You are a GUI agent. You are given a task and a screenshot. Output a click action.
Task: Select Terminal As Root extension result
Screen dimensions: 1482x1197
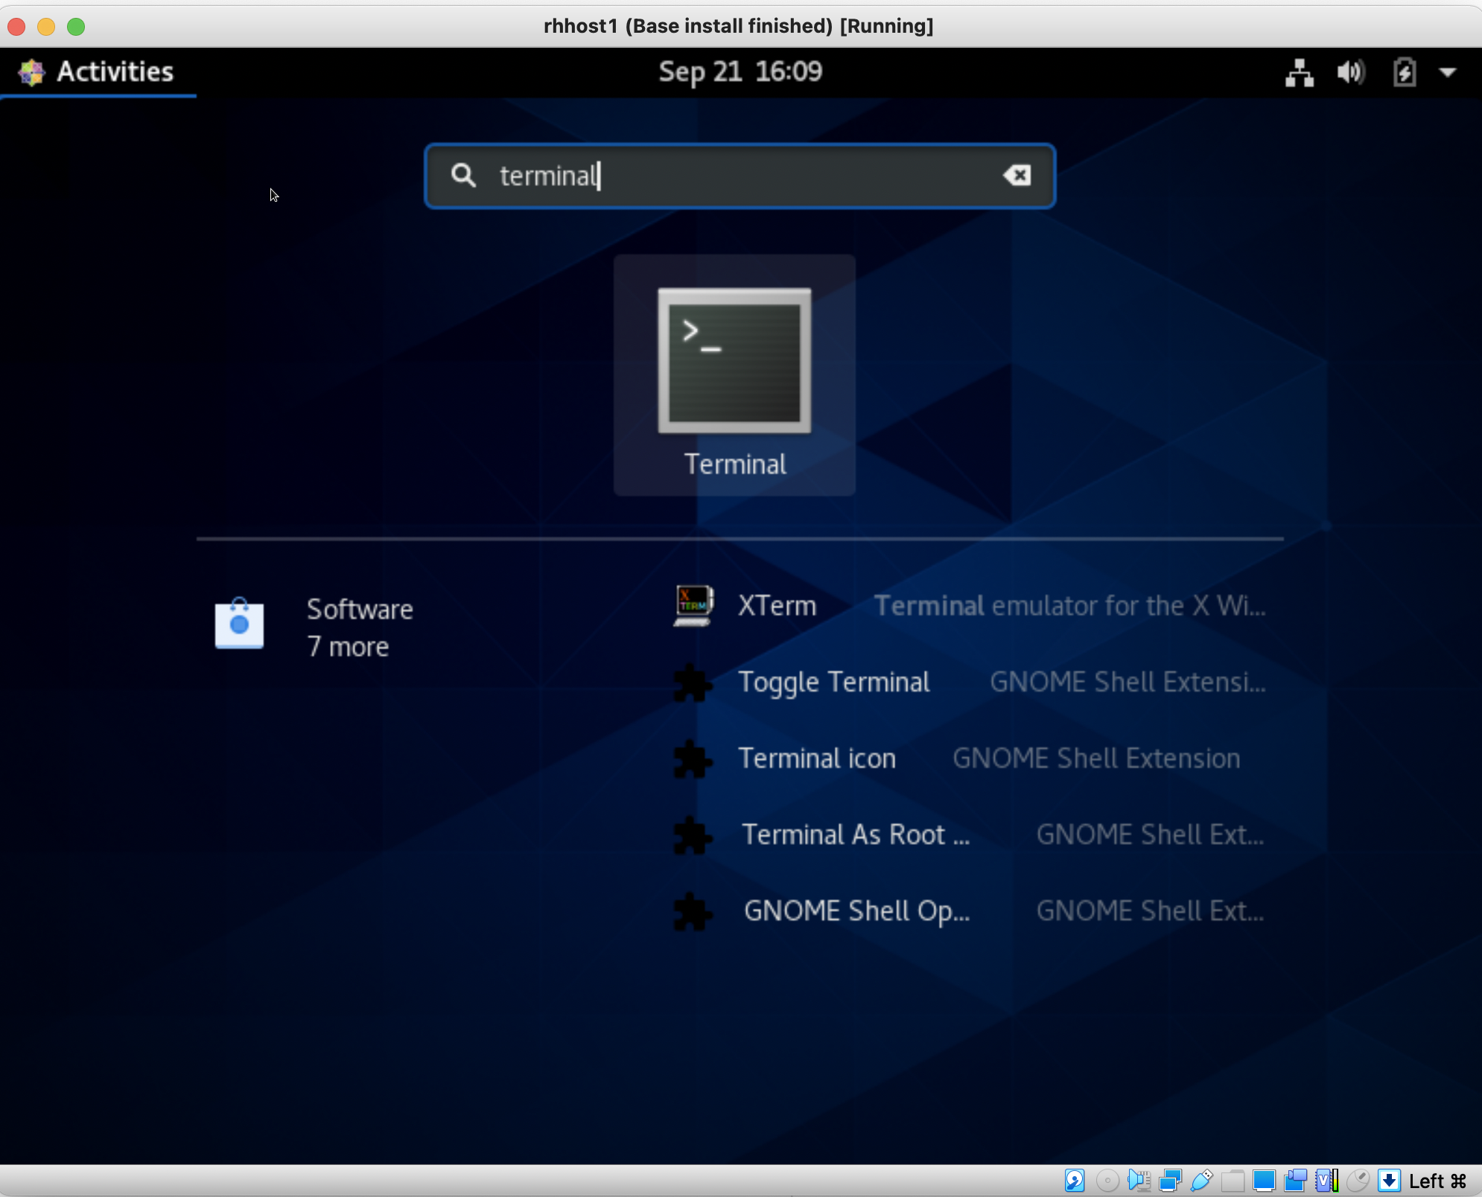point(968,834)
